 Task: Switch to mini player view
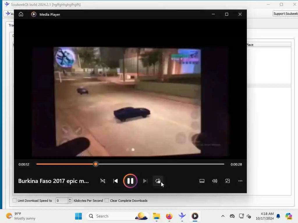coord(228,181)
